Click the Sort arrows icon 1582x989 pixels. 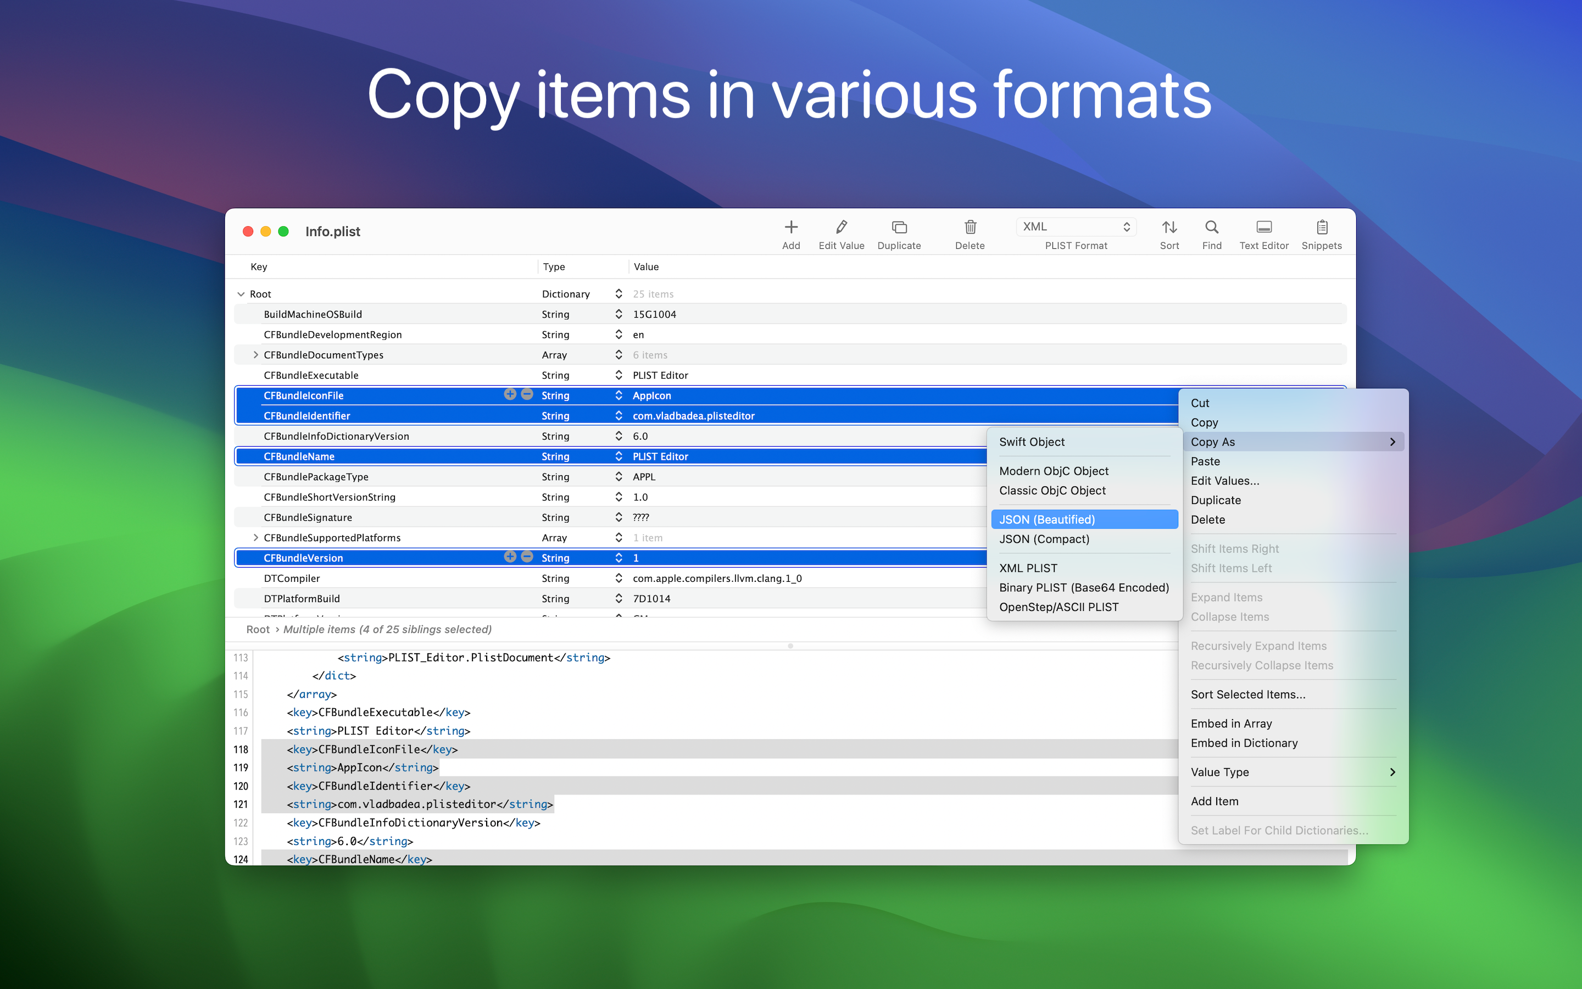(x=1169, y=227)
